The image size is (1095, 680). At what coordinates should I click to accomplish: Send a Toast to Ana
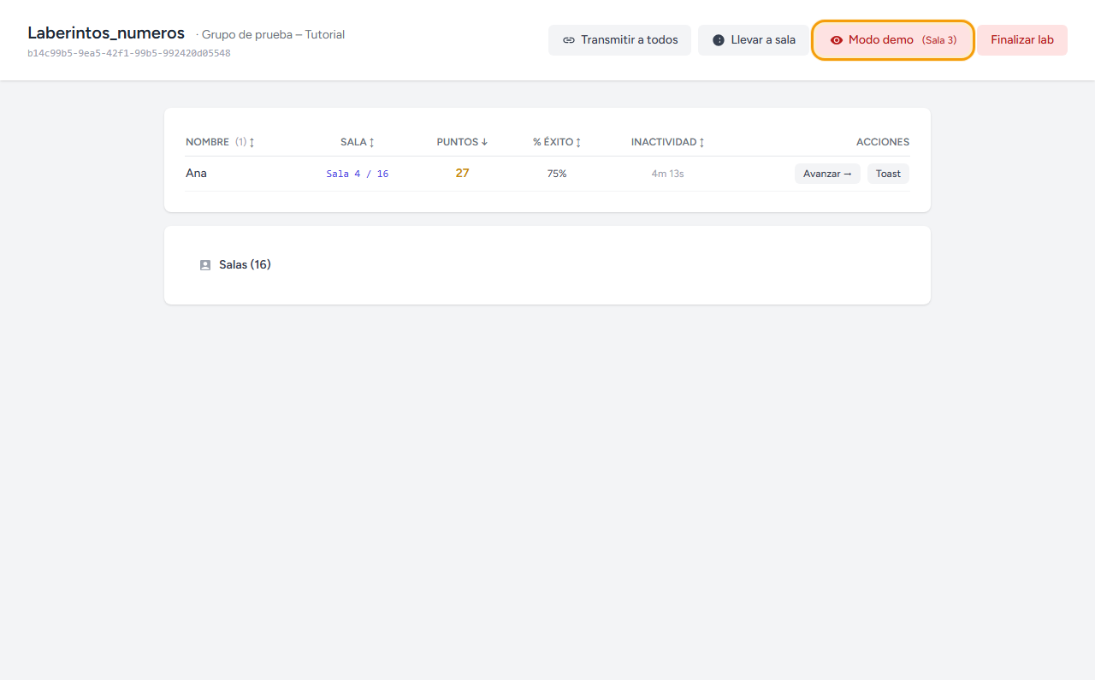[x=888, y=174]
